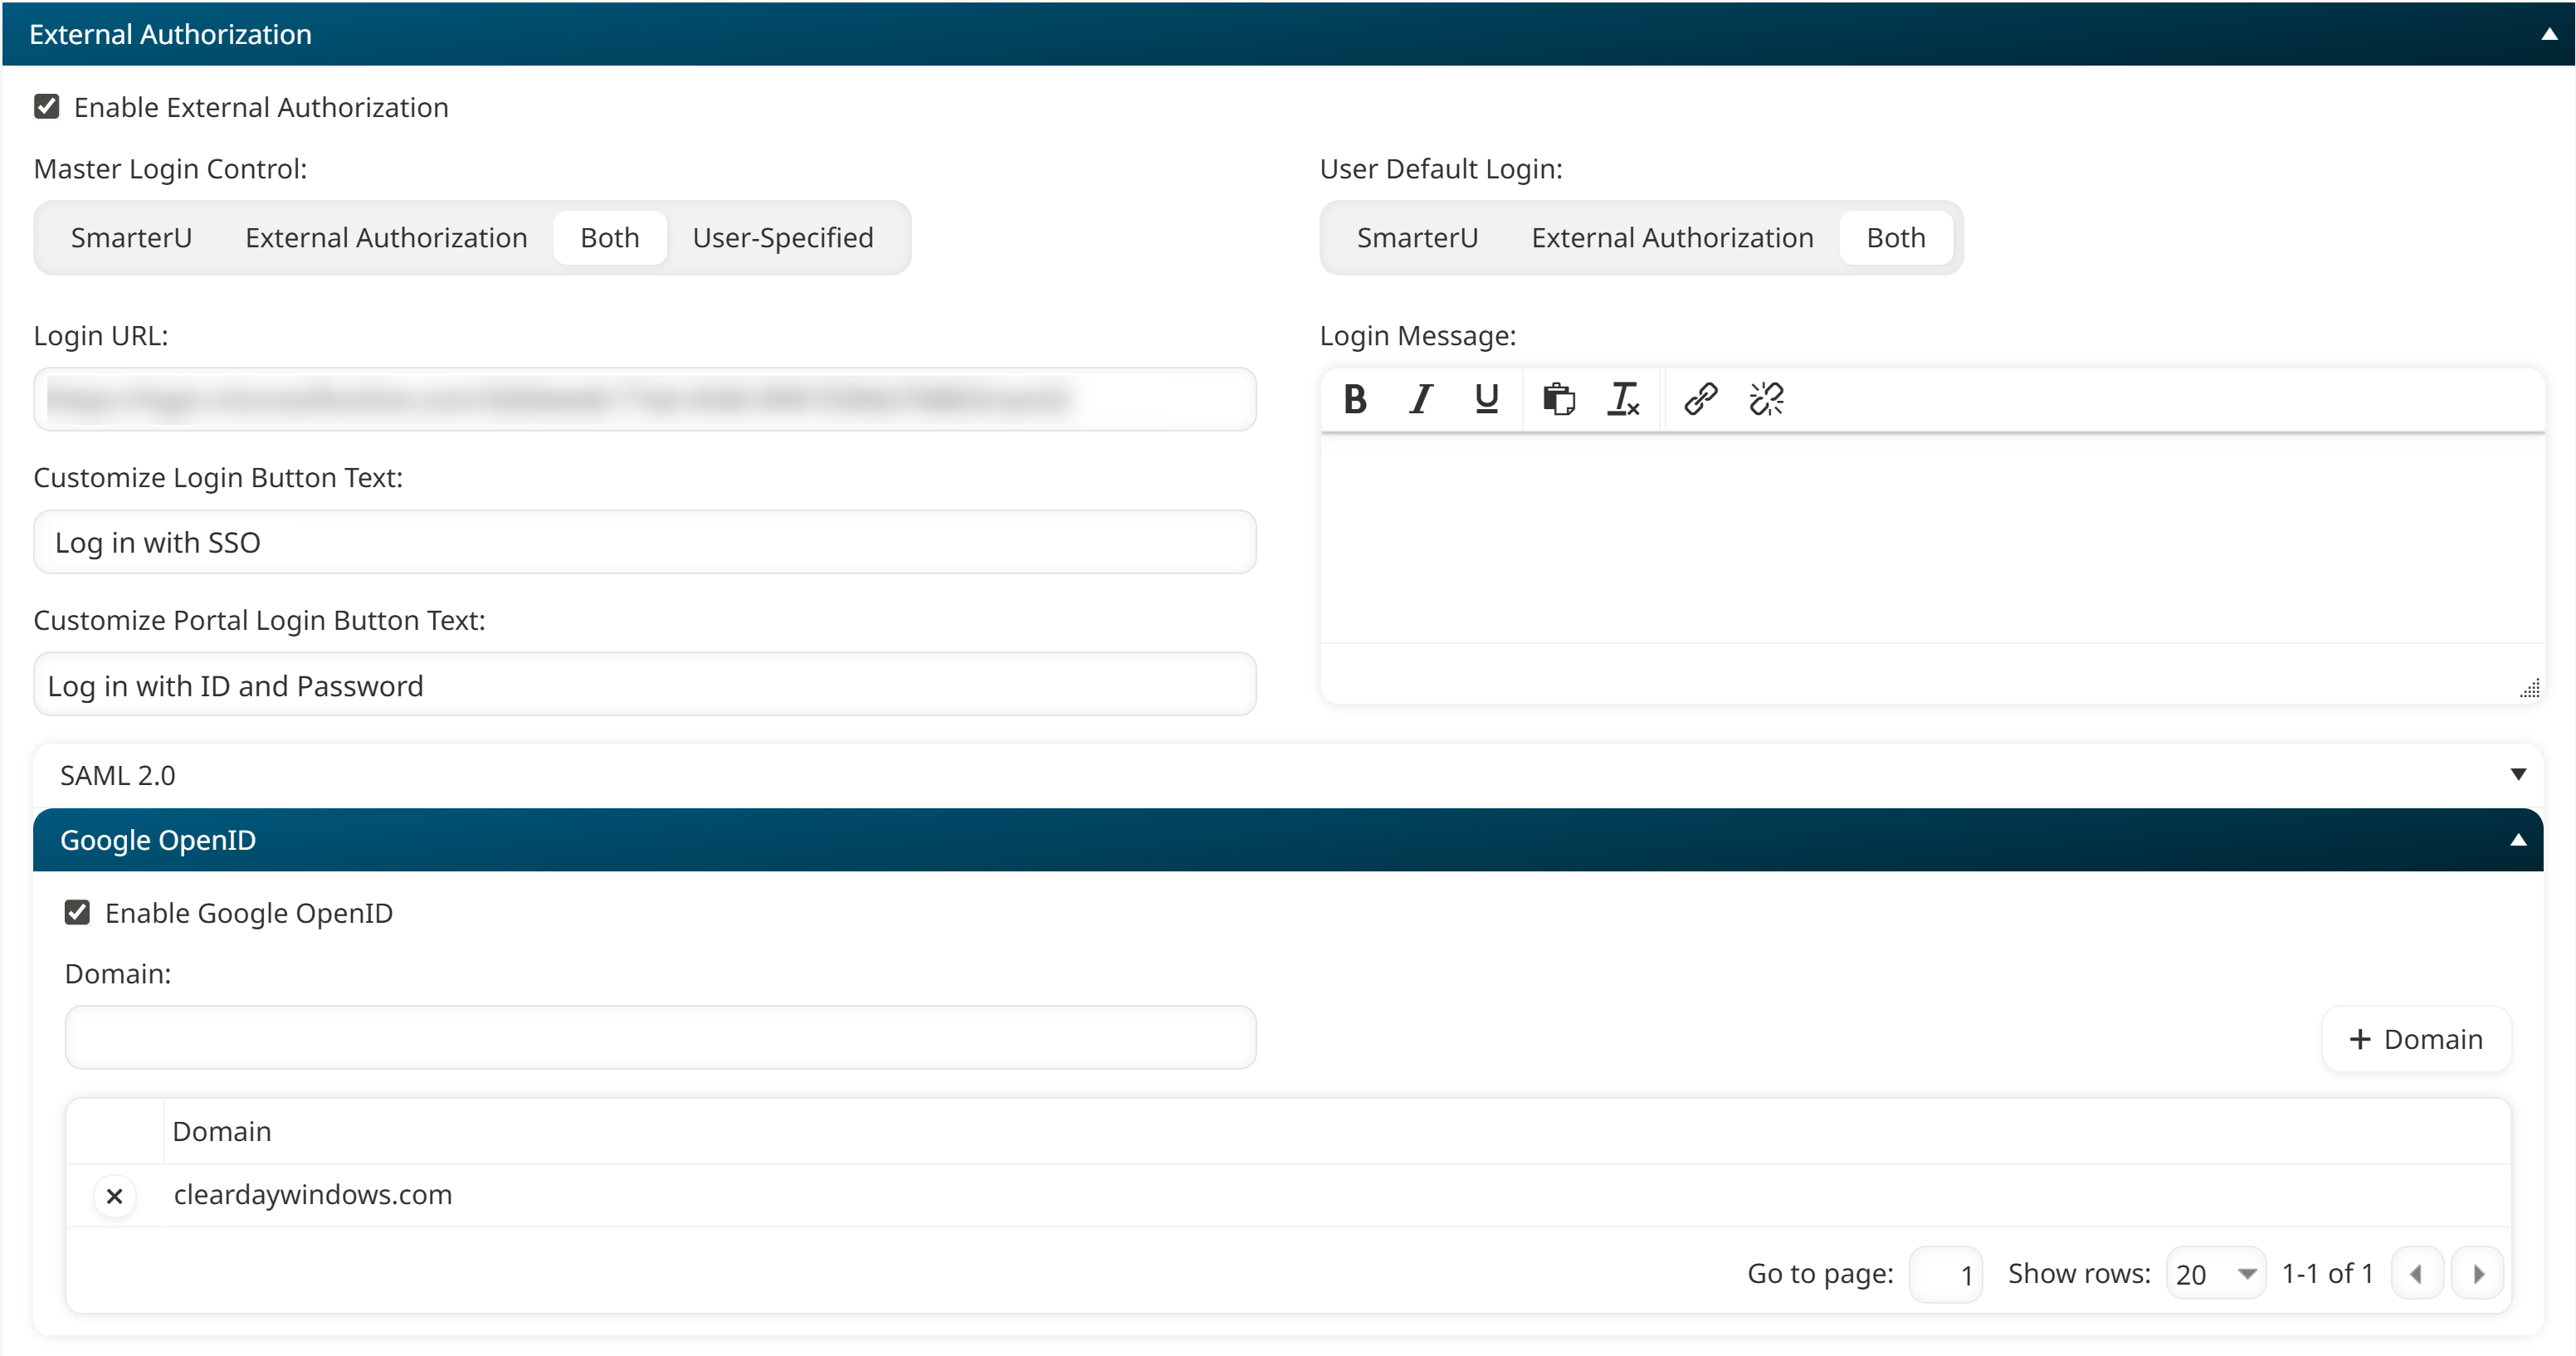This screenshot has height=1356, width=2576.
Task: Apply bold formatting in Login Message editor
Action: (1355, 399)
